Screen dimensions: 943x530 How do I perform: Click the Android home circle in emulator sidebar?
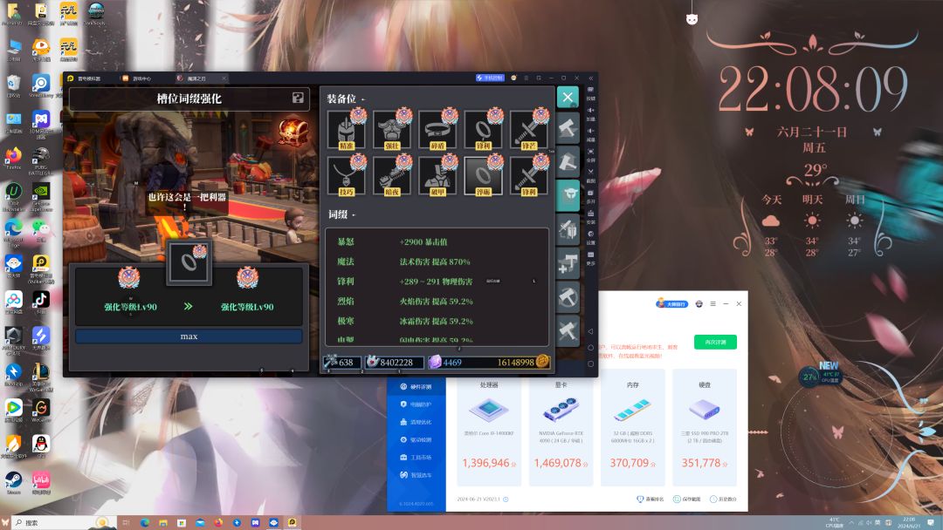[x=590, y=348]
